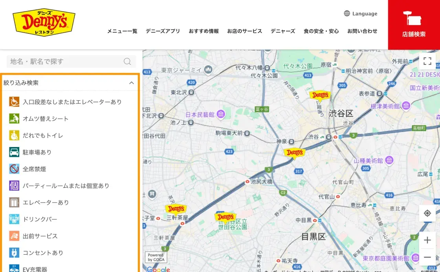
Task: Click the search magnifier icon
Action: [127, 61]
